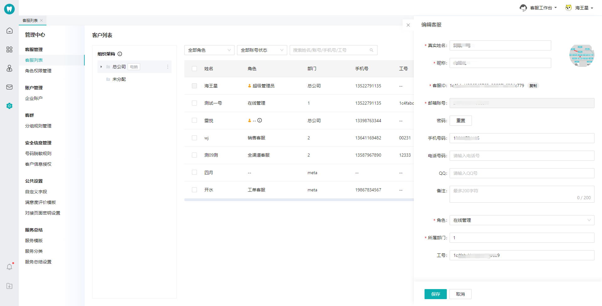Screen dimensions: 602x306
Task: Click the 海王星 user avatar icon
Action: (x=568, y=8)
